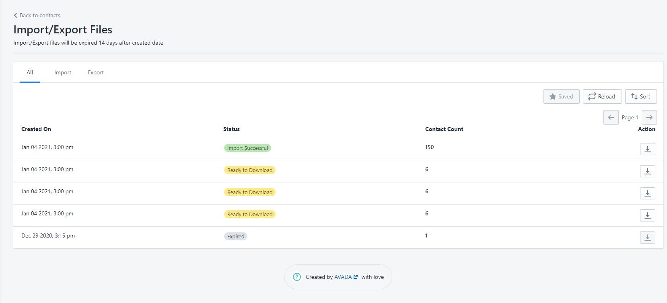Click the Status column header

coord(231,129)
